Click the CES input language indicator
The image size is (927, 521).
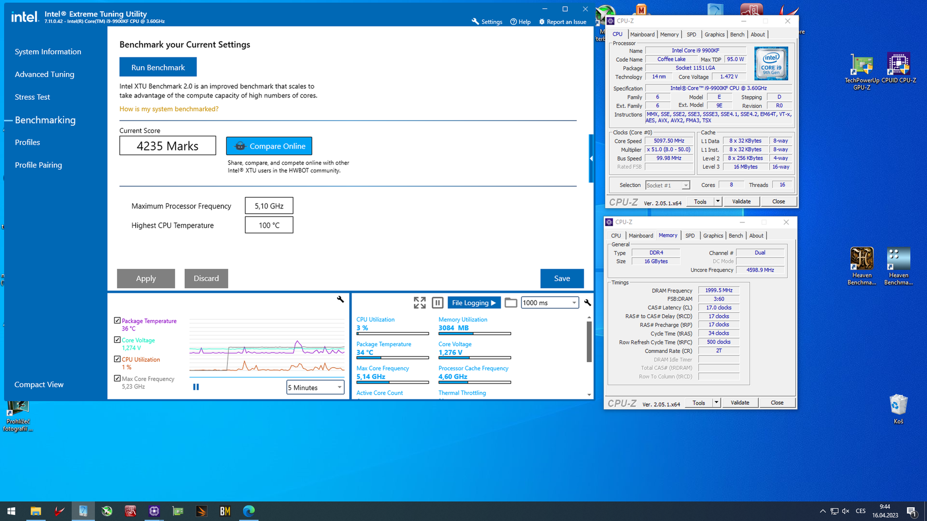[x=861, y=511]
